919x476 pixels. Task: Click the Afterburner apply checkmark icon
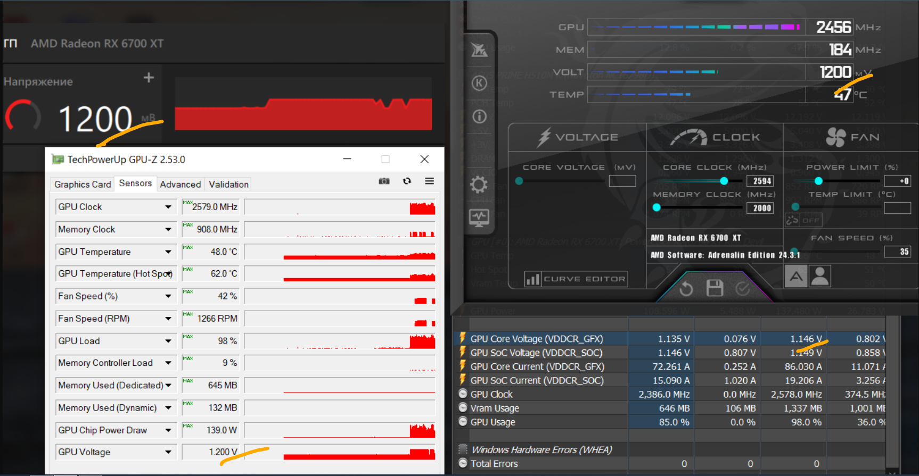(x=742, y=289)
